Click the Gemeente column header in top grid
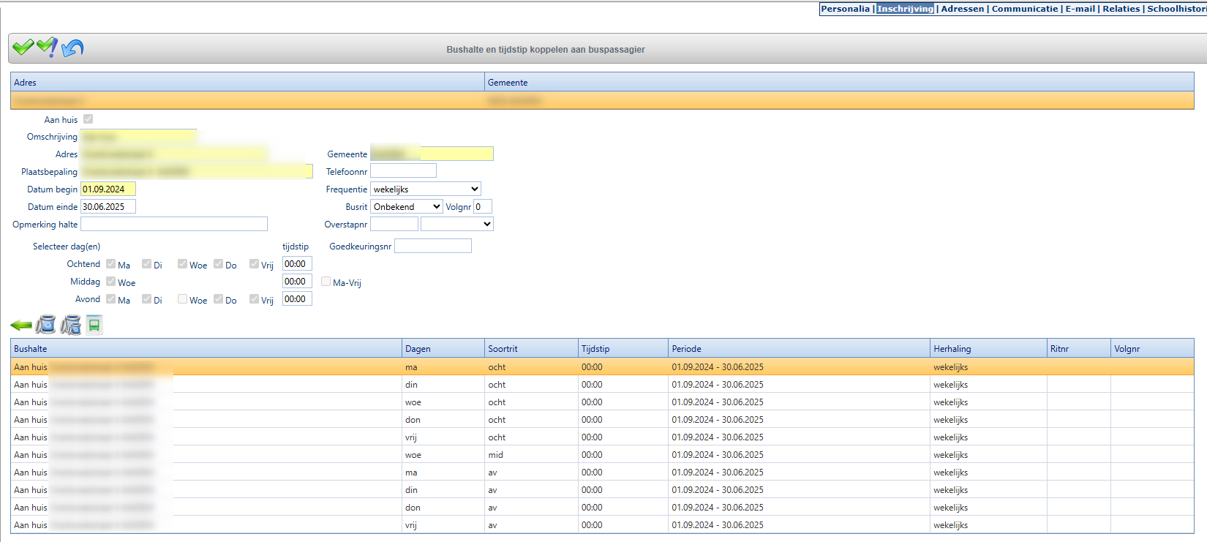 [x=839, y=82]
